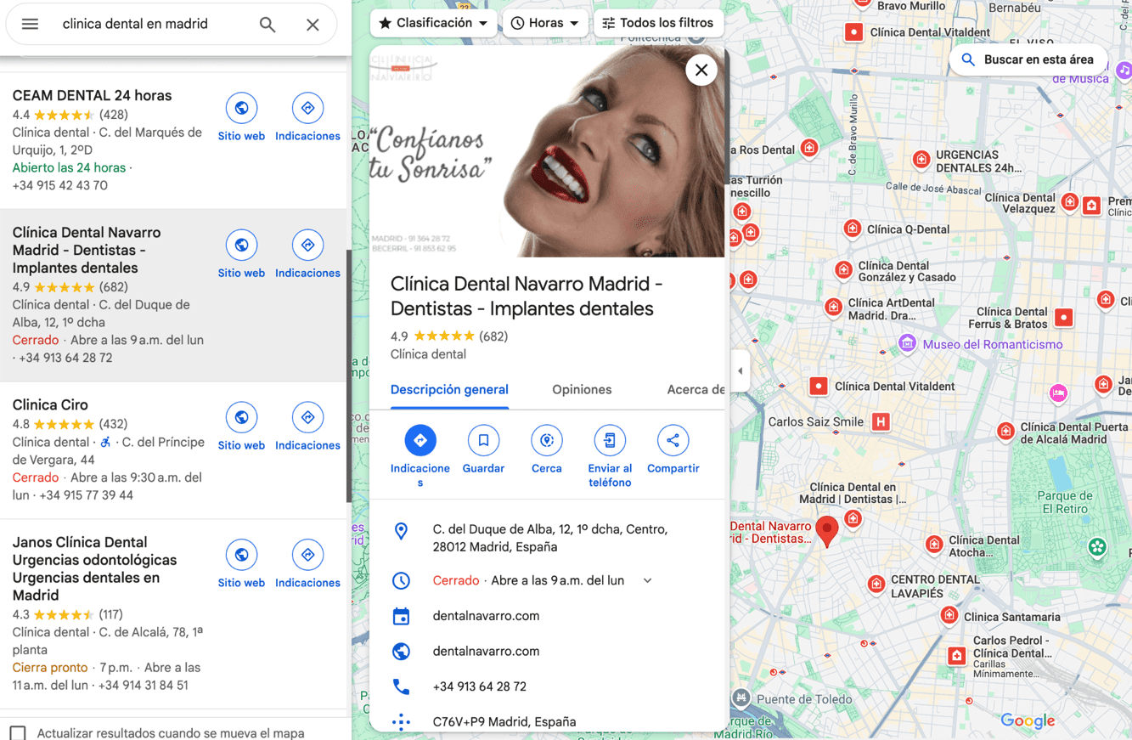Viewport: 1132px width, 740px height.
Task: Click the red Dental Navarro map pin
Action: (826, 531)
